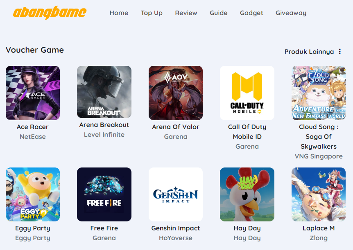Go to the Home menu item
The height and width of the screenshot is (250, 353).
point(119,13)
